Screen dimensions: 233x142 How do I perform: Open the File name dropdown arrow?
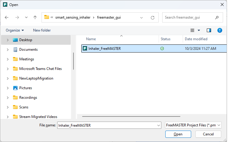point(159,125)
